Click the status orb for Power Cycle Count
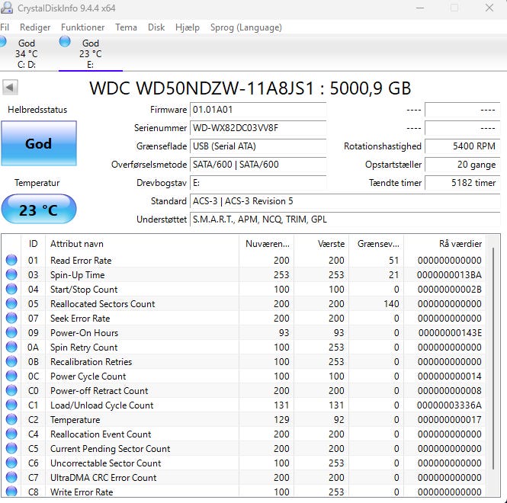Viewport: 507px width, 503px height. tap(11, 376)
